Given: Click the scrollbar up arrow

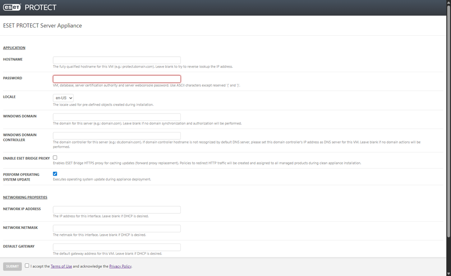Looking at the screenshot, I should 448,3.
